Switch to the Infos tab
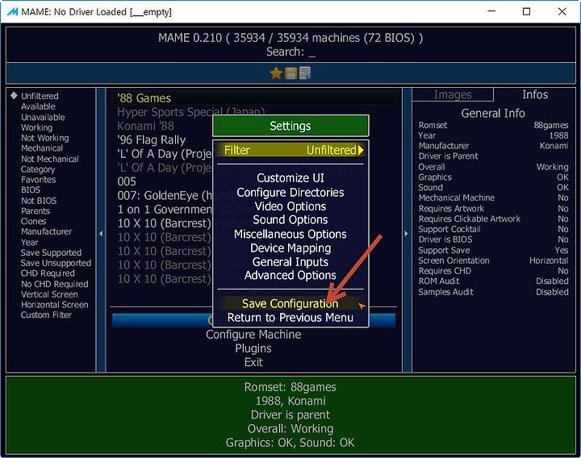Screen dimensions: 581x458 535,95
